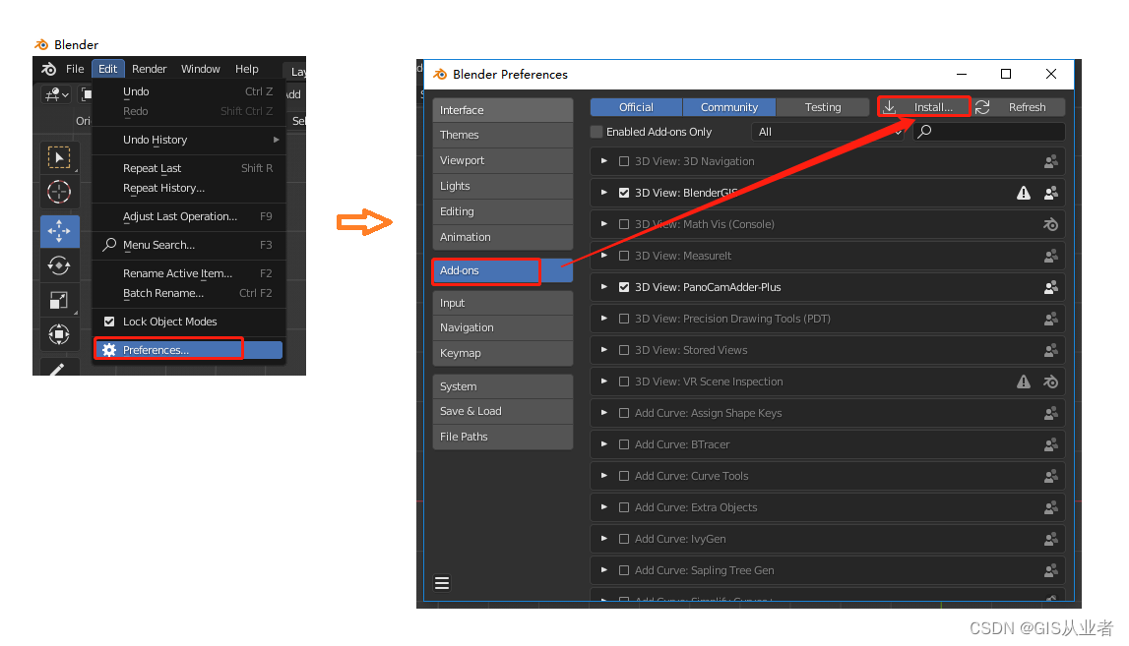Choose the Cursor tool in the toolbar
This screenshot has width=1129, height=646.
click(59, 192)
